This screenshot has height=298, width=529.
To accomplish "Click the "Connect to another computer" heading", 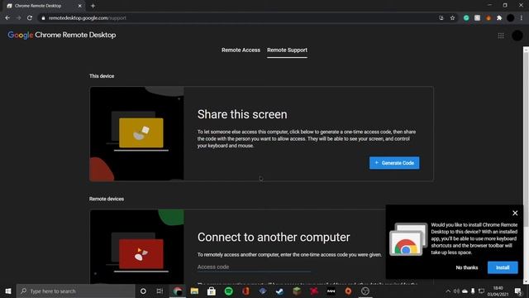I will click(x=274, y=238).
